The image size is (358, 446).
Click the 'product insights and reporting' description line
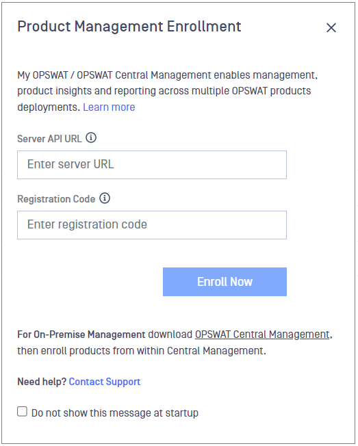[164, 91]
